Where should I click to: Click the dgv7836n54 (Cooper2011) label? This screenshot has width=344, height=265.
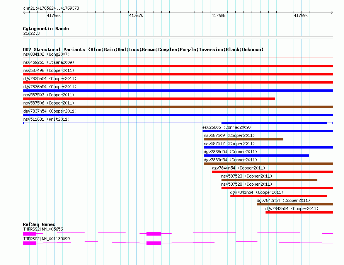pos(50,87)
